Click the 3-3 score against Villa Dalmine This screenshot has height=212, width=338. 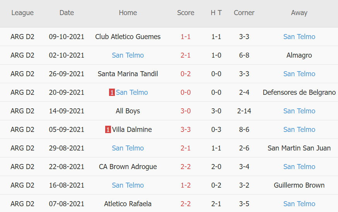point(186,130)
